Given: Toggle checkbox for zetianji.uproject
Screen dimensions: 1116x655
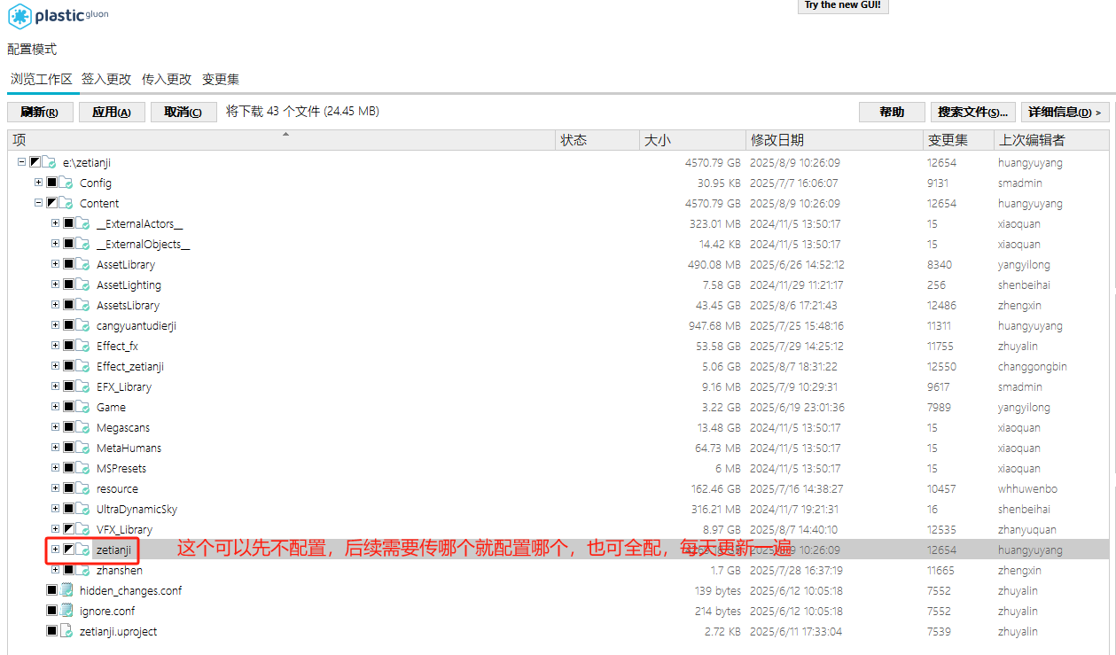Looking at the screenshot, I should (x=51, y=632).
